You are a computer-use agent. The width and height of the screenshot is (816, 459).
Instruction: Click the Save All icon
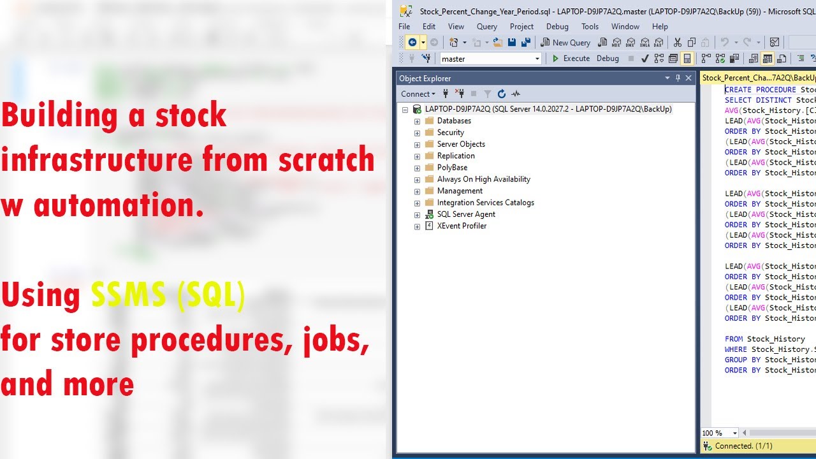pyautogui.click(x=526, y=43)
